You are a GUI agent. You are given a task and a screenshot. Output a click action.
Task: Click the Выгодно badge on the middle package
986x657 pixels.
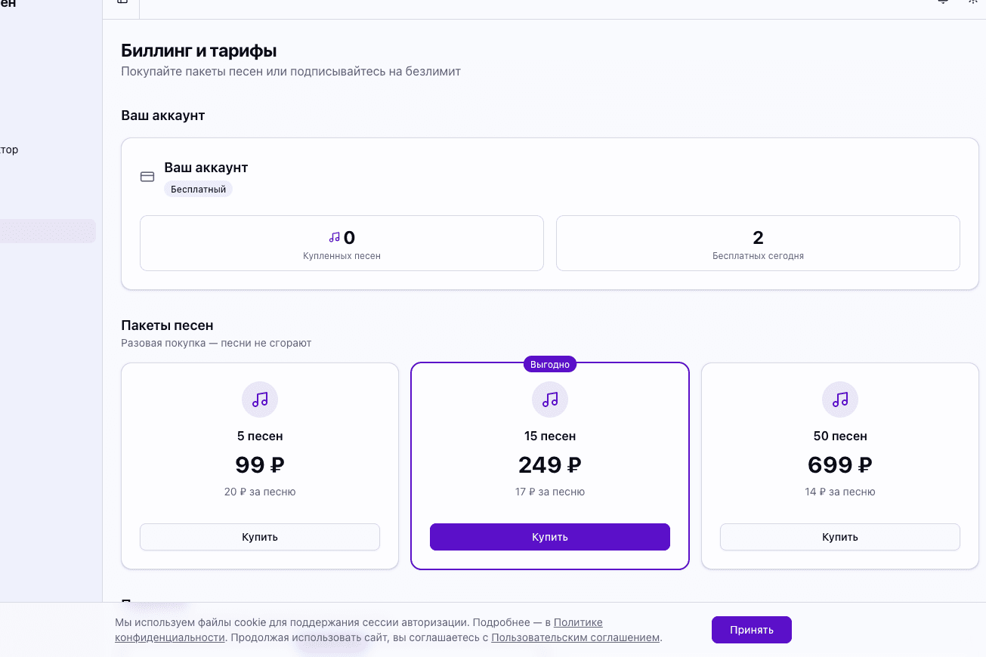click(550, 364)
